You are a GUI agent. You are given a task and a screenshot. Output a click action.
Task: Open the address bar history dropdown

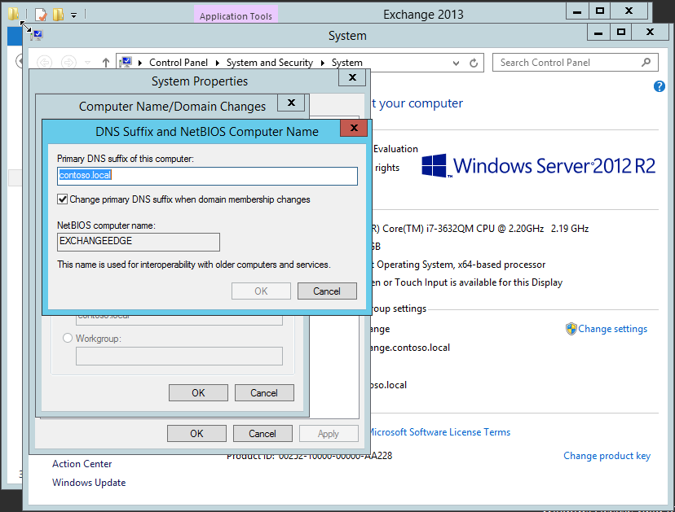(456, 63)
